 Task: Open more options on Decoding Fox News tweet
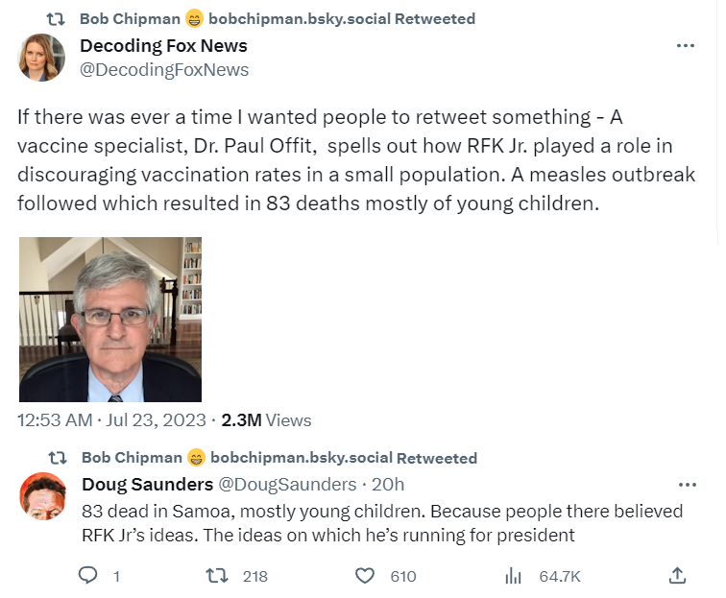point(686,45)
